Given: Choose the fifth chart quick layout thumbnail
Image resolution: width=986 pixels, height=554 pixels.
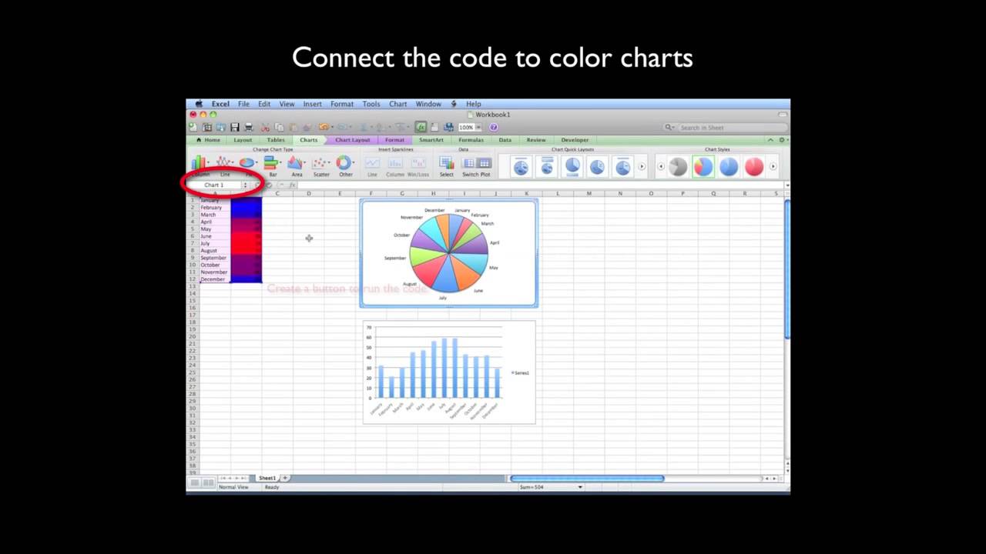Looking at the screenshot, I should [x=623, y=166].
